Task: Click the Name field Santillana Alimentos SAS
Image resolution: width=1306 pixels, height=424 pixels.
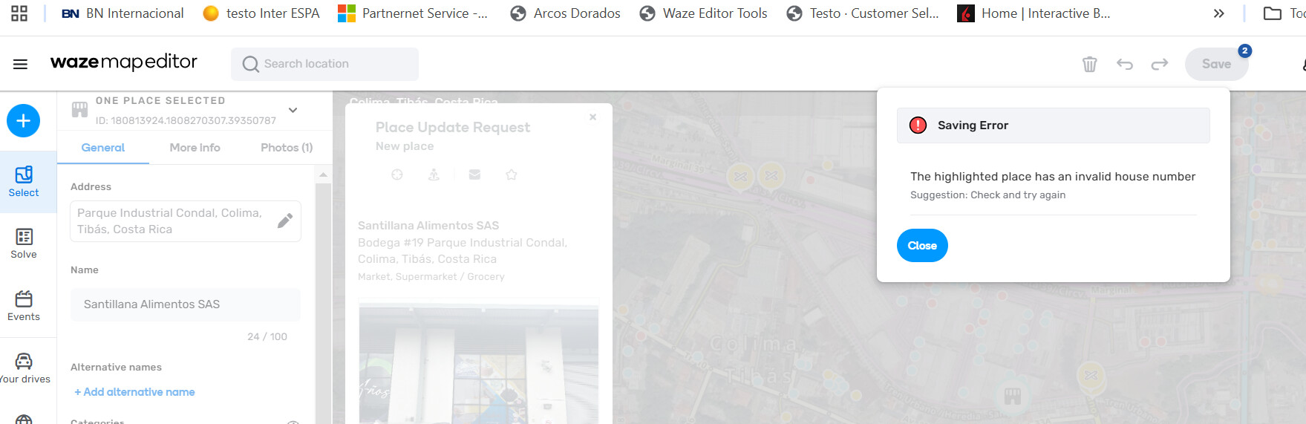Action: pos(186,304)
